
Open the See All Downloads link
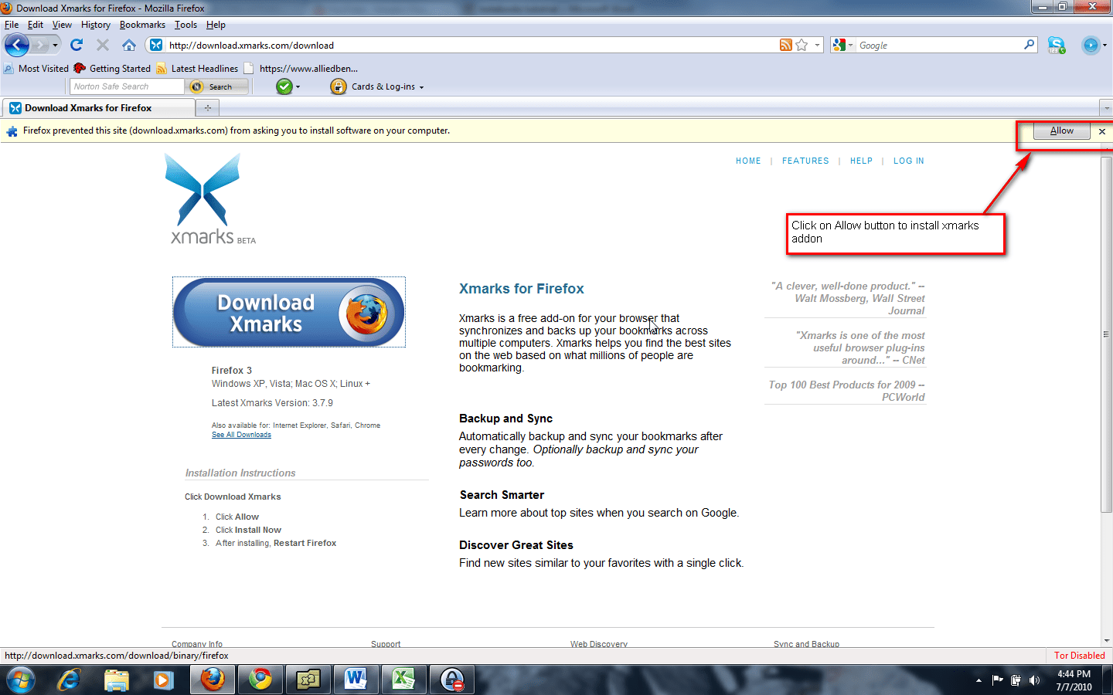[x=241, y=435]
